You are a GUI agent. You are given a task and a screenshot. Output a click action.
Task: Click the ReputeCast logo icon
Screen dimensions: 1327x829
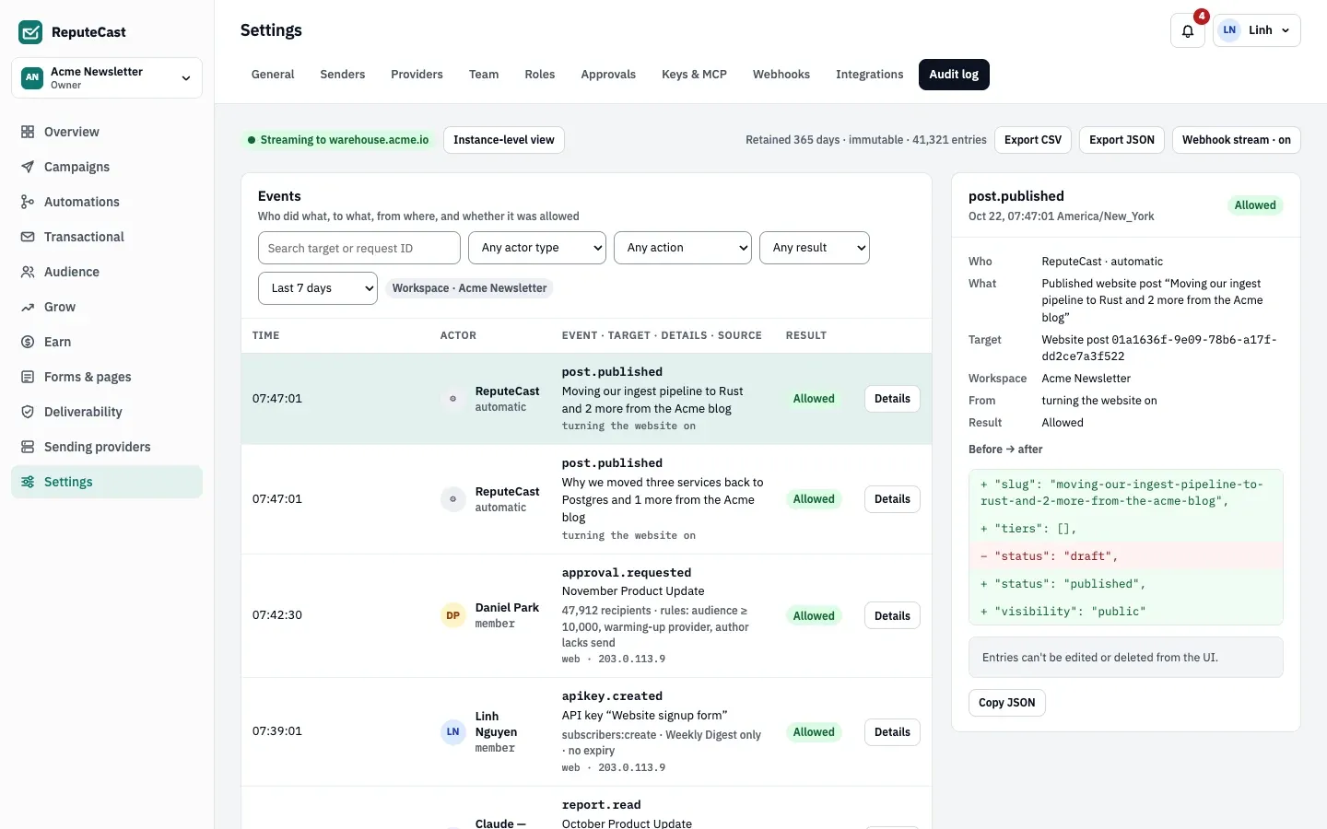30,32
